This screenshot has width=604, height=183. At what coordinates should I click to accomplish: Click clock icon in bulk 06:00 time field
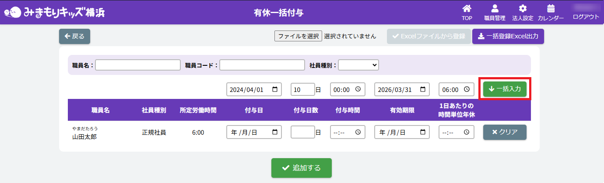pos(467,89)
